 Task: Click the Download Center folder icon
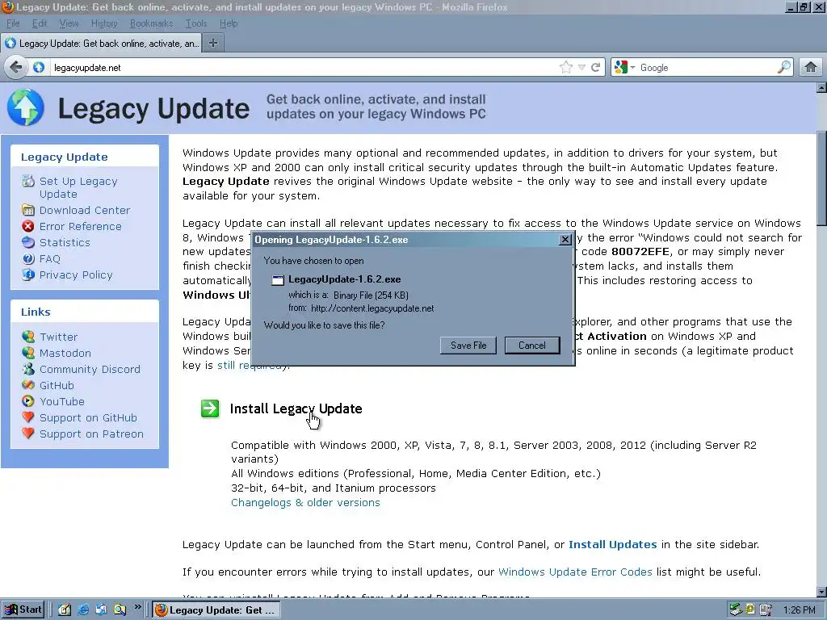point(28,210)
